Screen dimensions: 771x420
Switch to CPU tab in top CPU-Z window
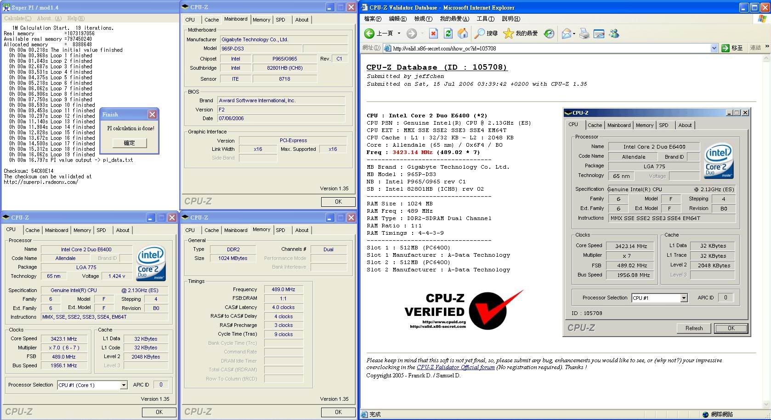coord(190,20)
